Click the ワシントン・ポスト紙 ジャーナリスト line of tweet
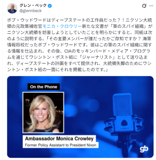Viewport: 156px width, 160px height. click(x=77, y=57)
